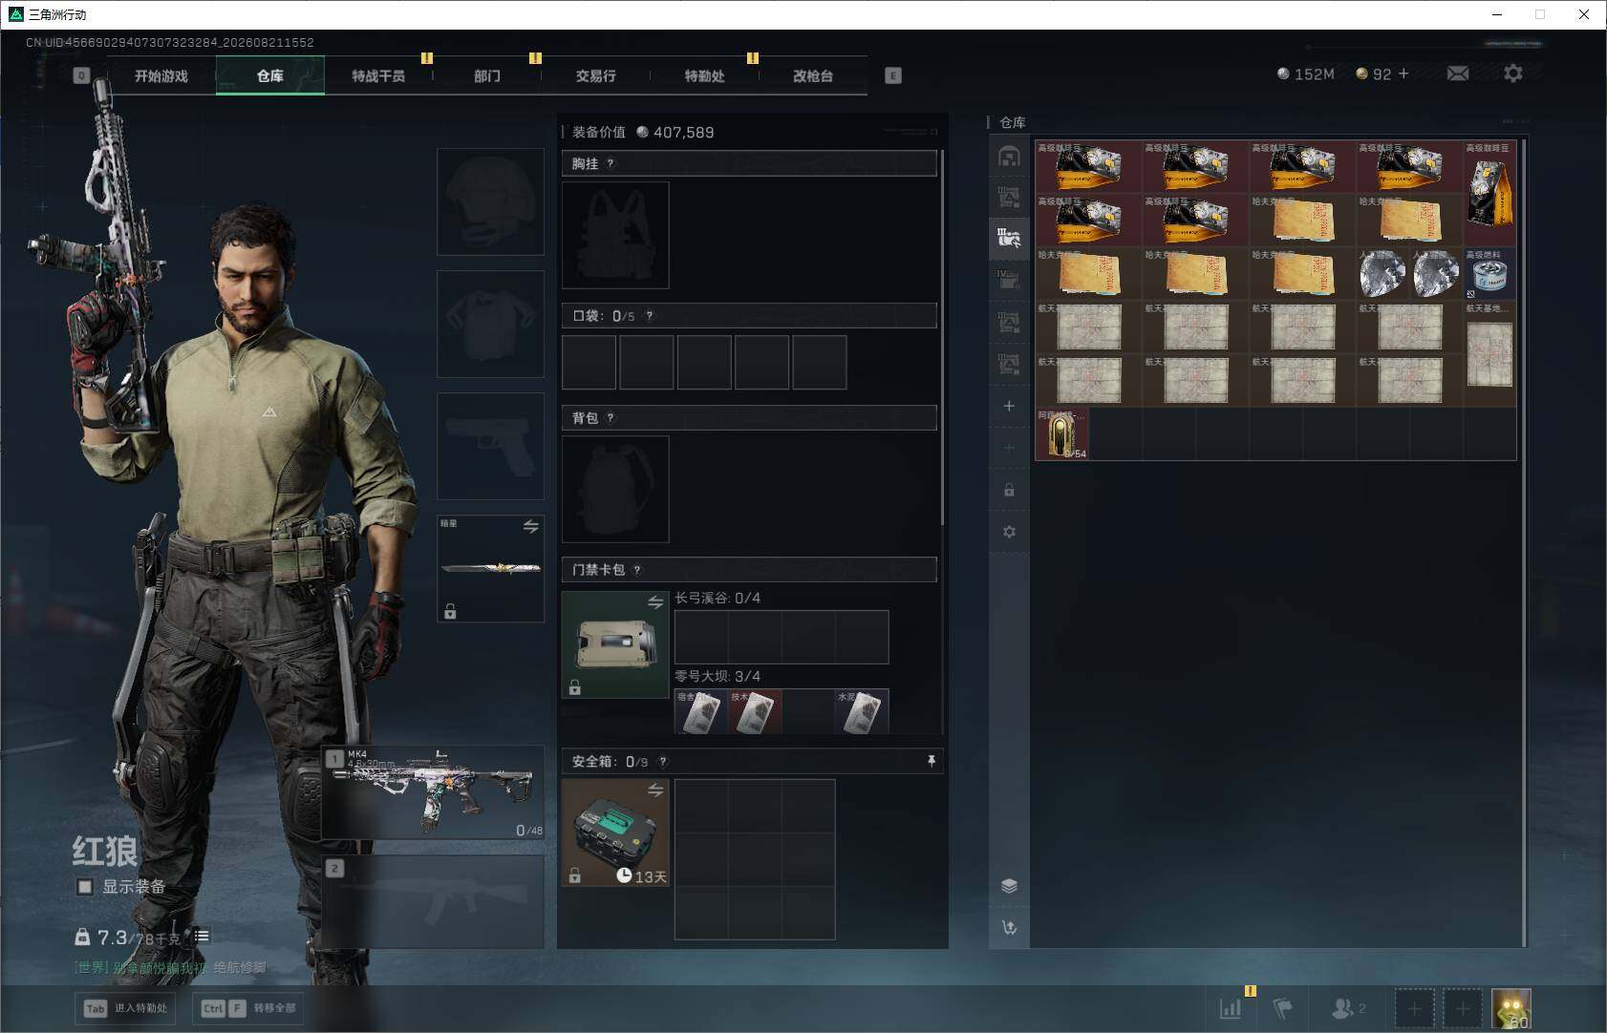This screenshot has width=1607, height=1033.
Task: Click the empty body armor slot
Action: coord(490,324)
